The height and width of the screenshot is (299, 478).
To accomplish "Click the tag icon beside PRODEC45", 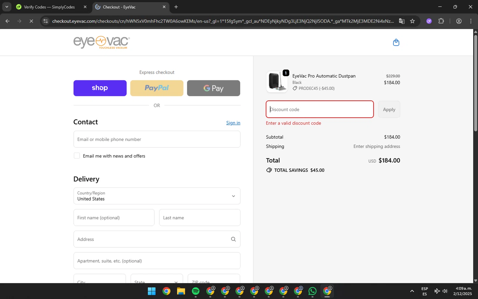I will coord(295,88).
